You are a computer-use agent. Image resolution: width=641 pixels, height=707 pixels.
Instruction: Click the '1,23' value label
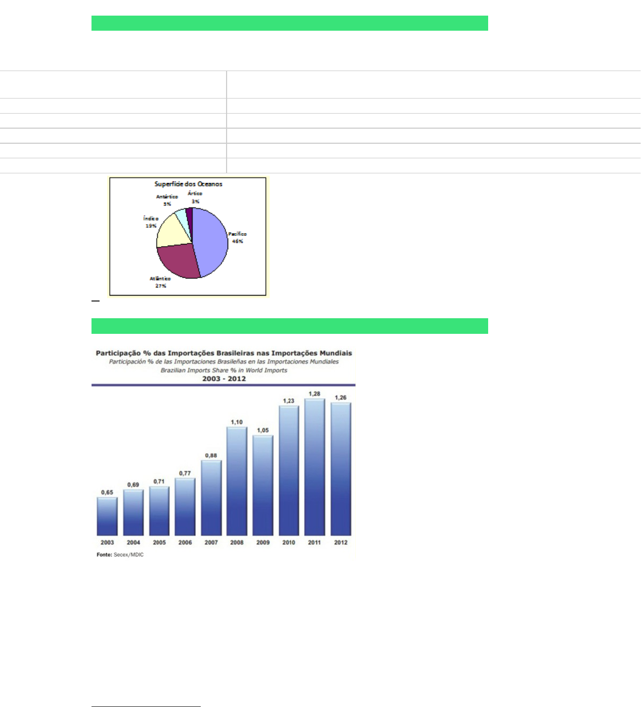[288, 401]
